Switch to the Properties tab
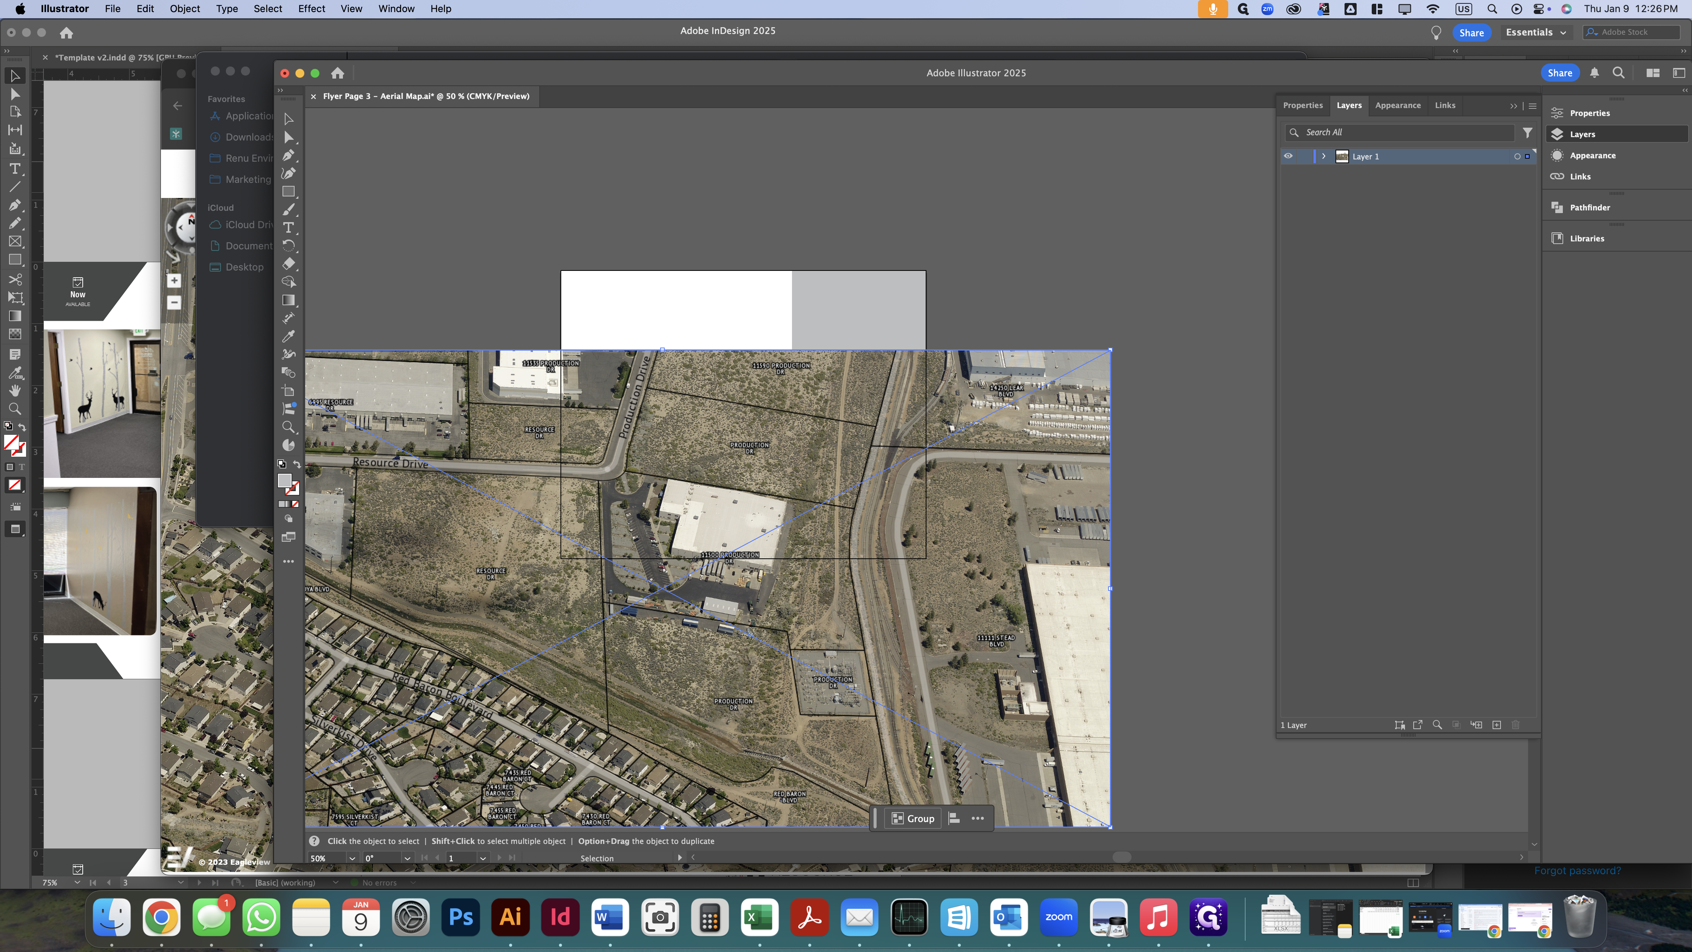The width and height of the screenshot is (1692, 952). point(1303,105)
